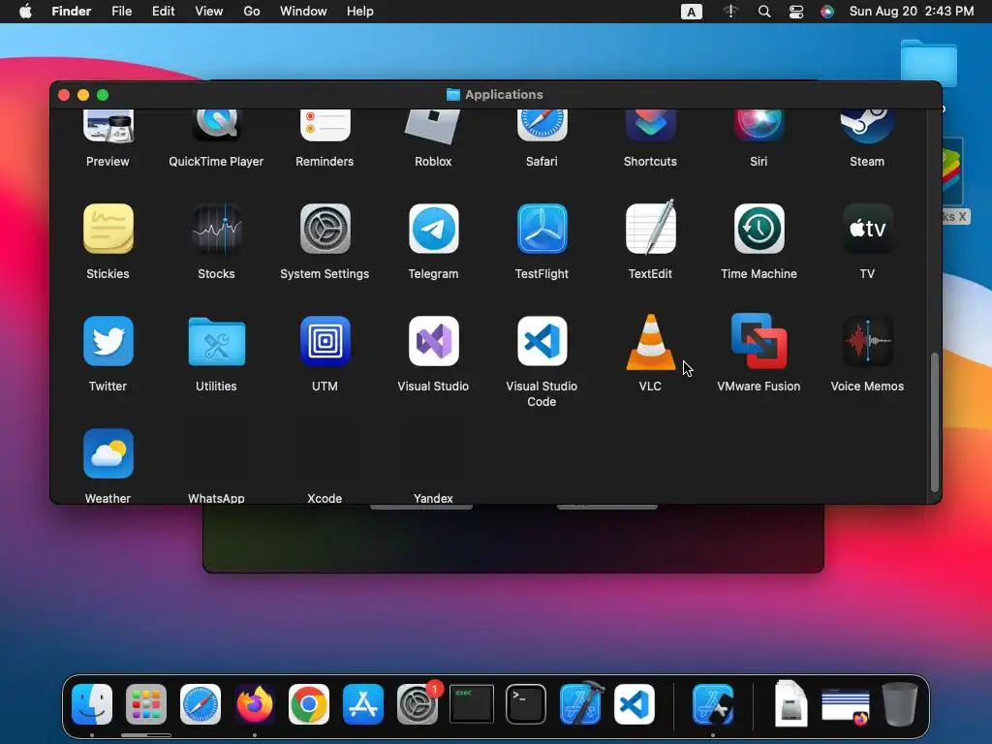Select the Siri app icon

[759, 125]
